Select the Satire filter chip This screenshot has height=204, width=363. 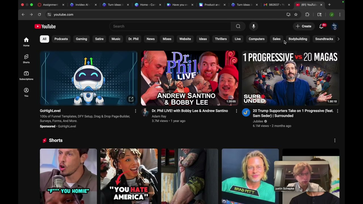[99, 39]
